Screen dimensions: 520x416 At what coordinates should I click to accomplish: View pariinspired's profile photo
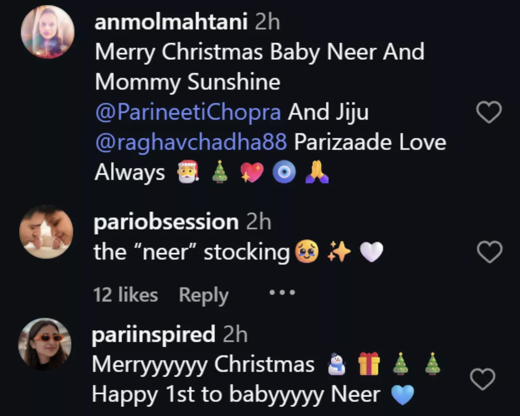pyautogui.click(x=45, y=344)
